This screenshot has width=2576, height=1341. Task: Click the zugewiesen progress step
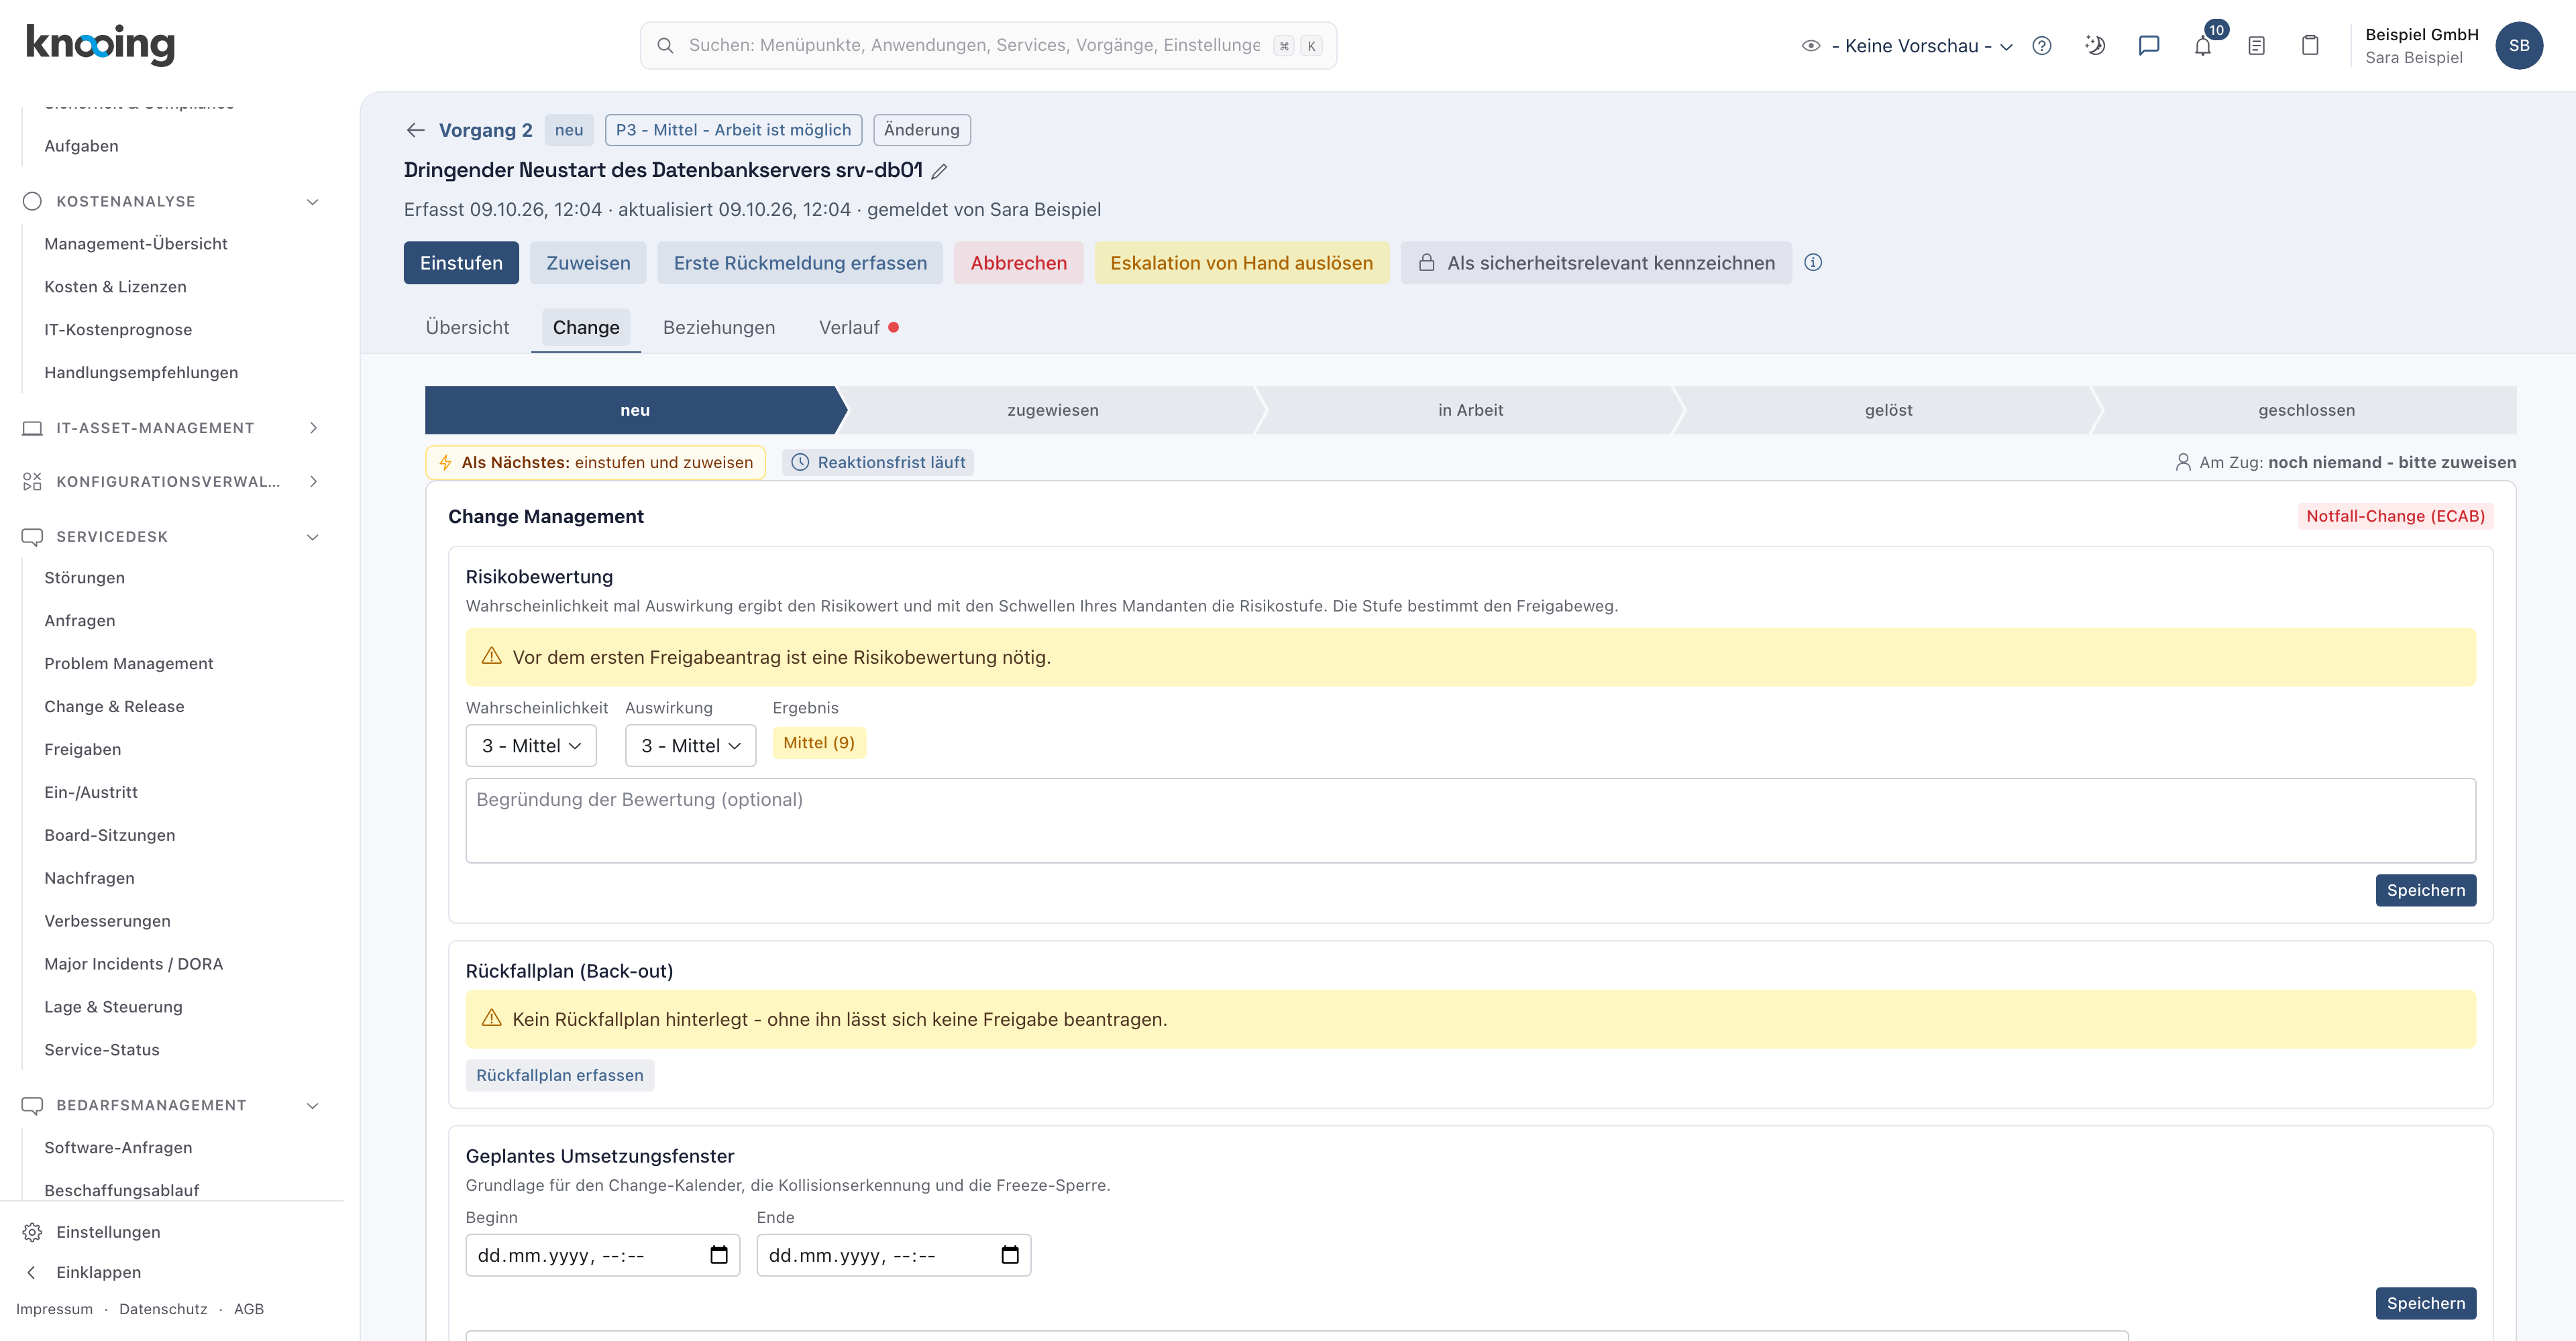pos(1052,410)
